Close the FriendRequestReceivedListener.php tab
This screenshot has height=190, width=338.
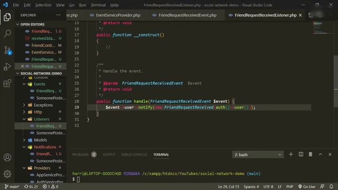click(301, 15)
